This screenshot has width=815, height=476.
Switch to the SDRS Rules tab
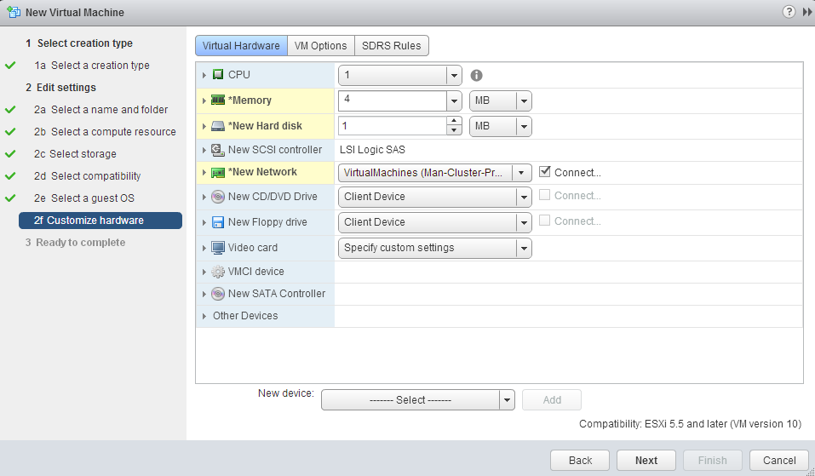pyautogui.click(x=392, y=46)
